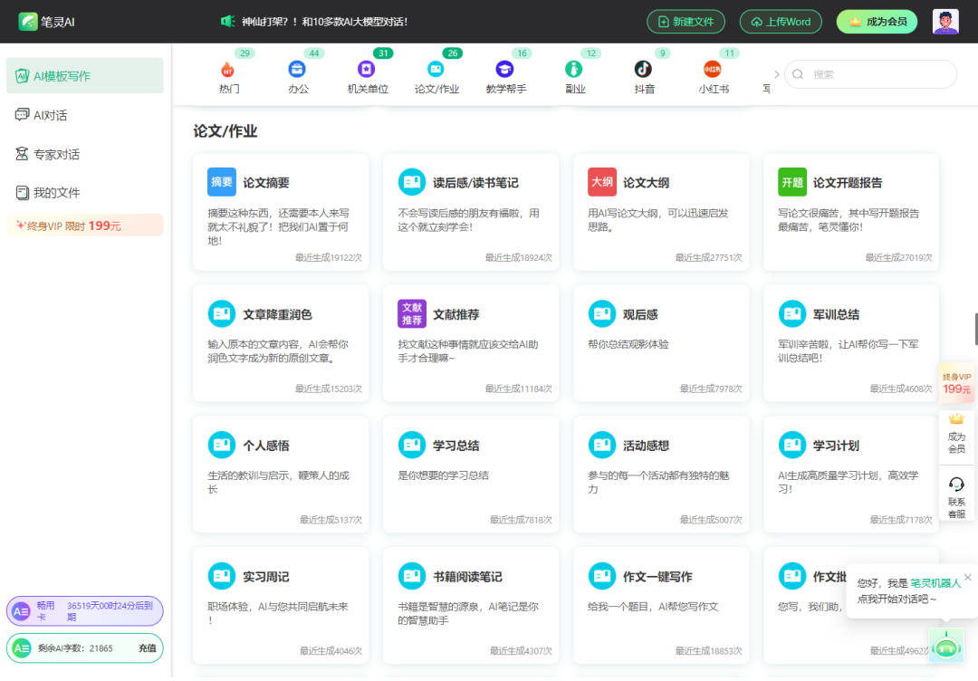Click the 抖音 TikTok category icon
Viewport: 978px width, 681px height.
point(645,67)
